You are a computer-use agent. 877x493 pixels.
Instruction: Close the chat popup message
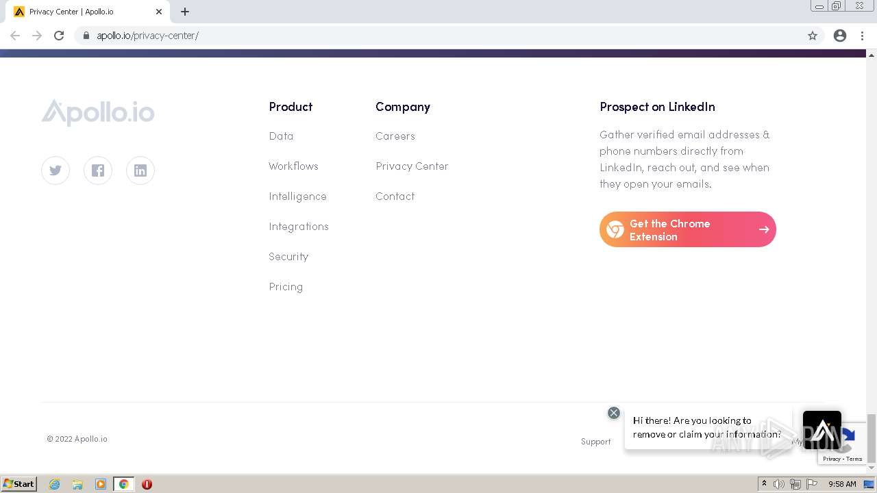[x=614, y=413]
